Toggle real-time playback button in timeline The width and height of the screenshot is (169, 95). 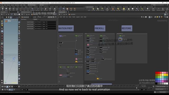(x=10, y=90)
